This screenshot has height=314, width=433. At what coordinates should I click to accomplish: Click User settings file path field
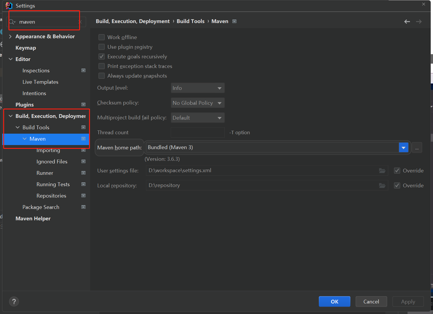pyautogui.click(x=267, y=171)
